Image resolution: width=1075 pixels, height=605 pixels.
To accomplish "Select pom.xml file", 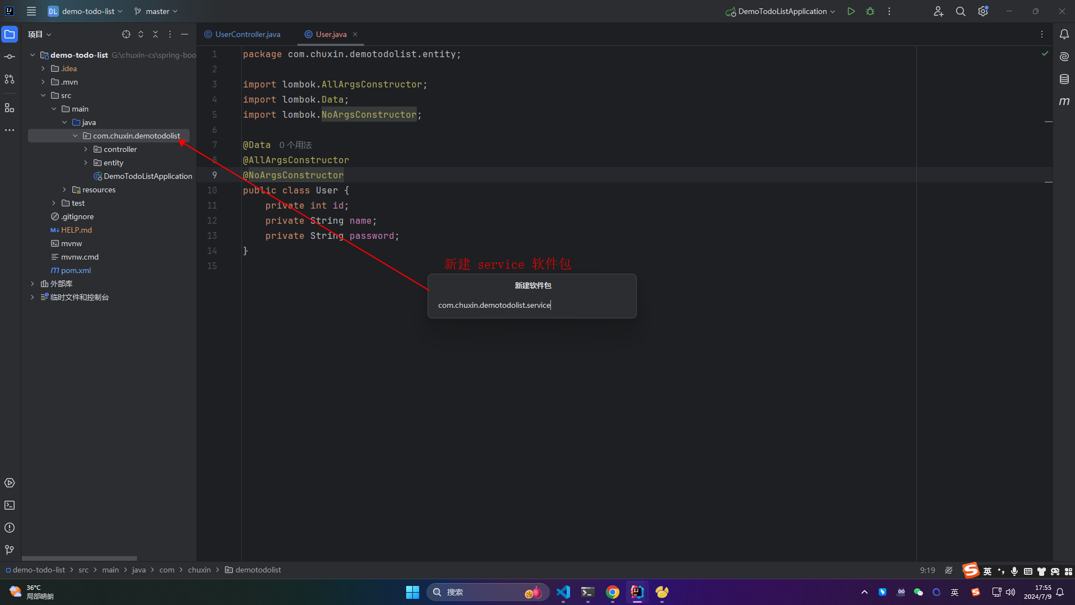I will tap(71, 270).
